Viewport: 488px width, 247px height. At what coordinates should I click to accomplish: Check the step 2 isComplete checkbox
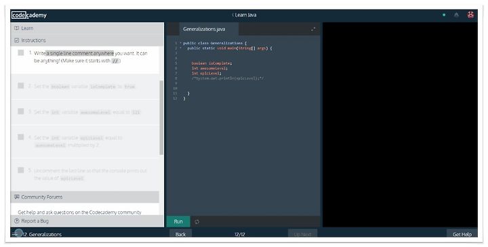click(21, 85)
